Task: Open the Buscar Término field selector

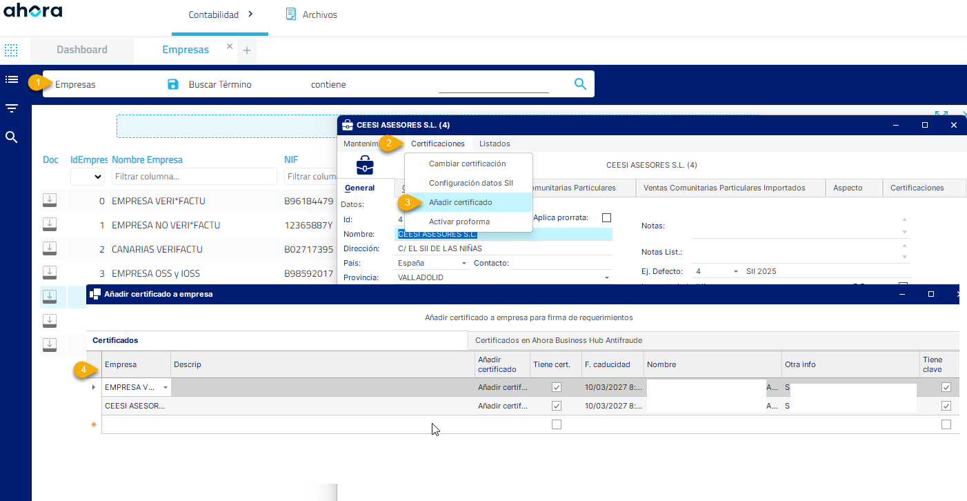Action: pos(220,84)
